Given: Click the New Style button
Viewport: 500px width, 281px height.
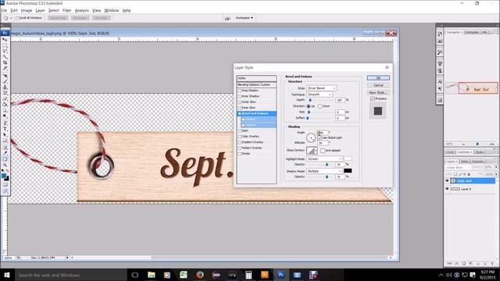Looking at the screenshot, I should 378,92.
